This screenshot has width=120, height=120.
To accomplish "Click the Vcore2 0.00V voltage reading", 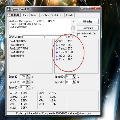I will tap(18, 97).
